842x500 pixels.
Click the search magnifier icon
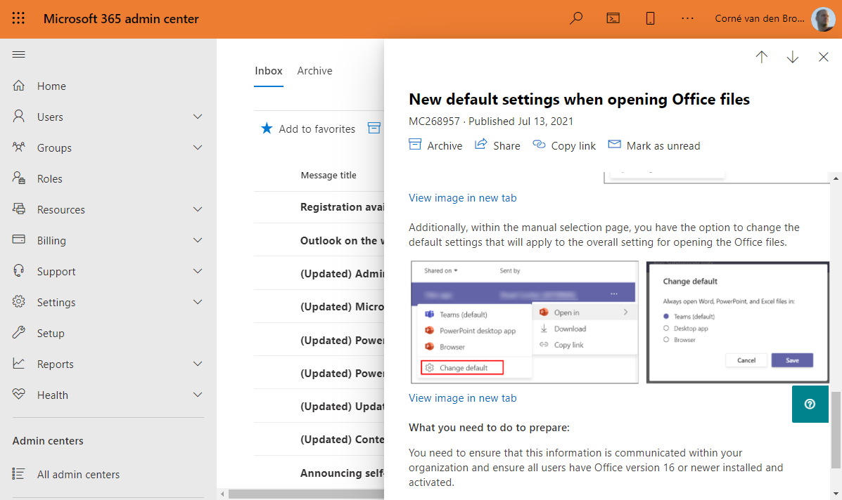click(x=575, y=18)
